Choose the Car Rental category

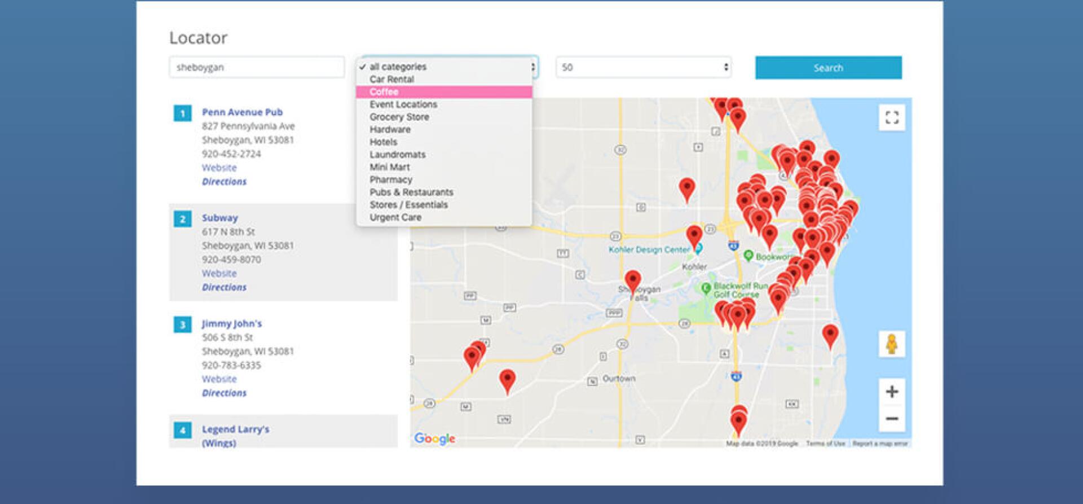point(444,79)
